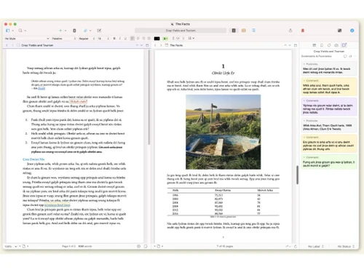Go to next document in left editor header

click(141, 45)
